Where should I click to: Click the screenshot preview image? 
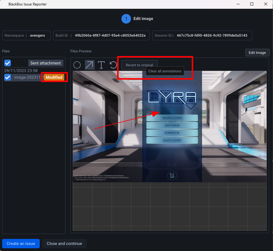170,127
